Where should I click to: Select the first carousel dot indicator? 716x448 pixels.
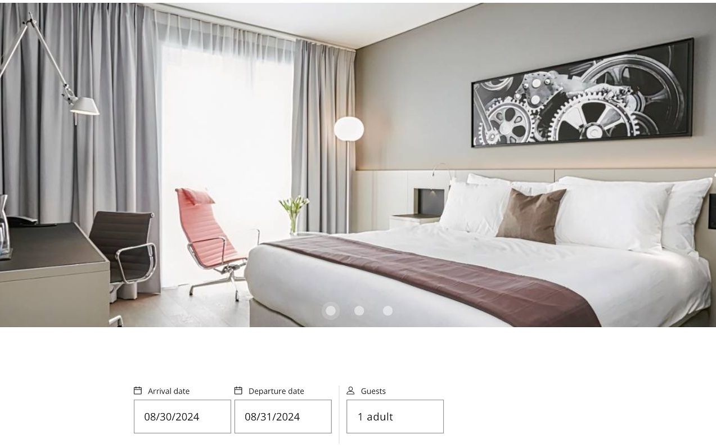click(x=331, y=311)
